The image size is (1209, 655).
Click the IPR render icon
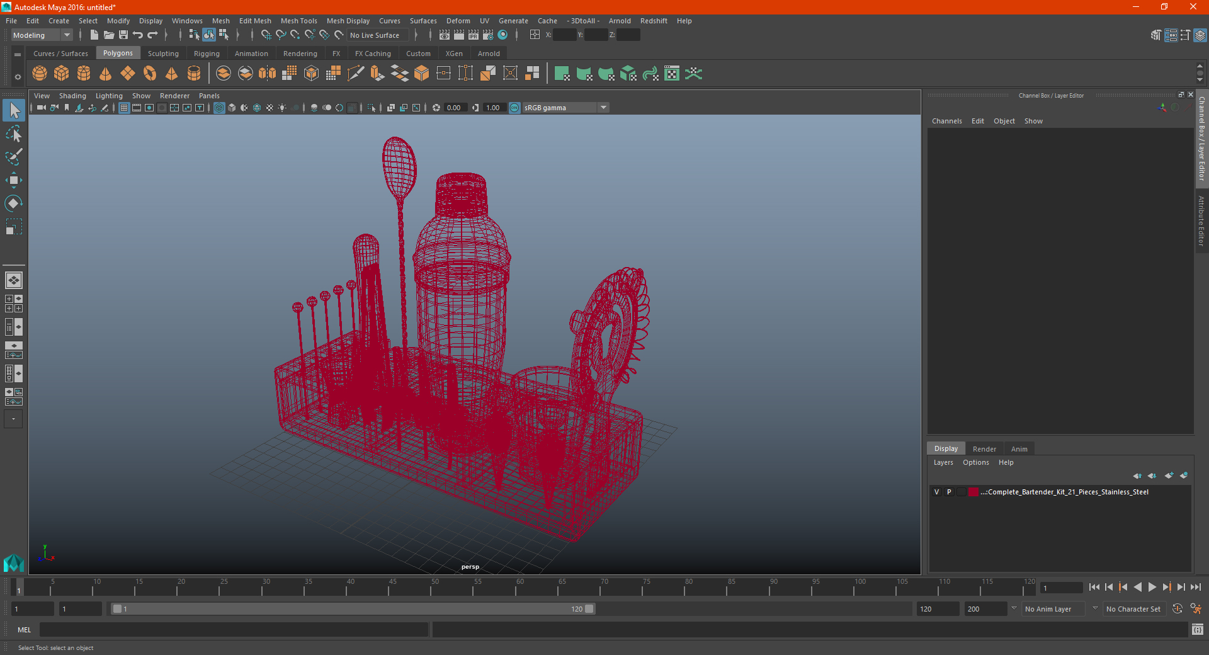(x=474, y=35)
